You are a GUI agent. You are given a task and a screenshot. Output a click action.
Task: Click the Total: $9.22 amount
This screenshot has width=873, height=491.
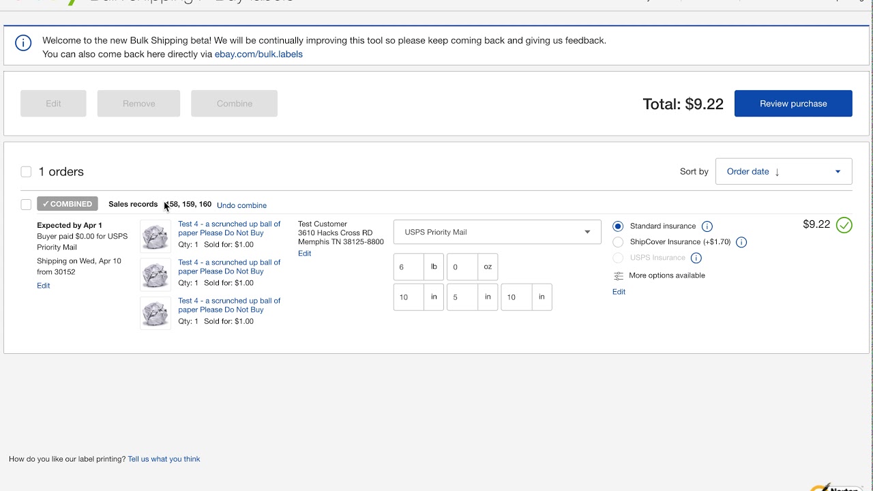click(x=683, y=104)
